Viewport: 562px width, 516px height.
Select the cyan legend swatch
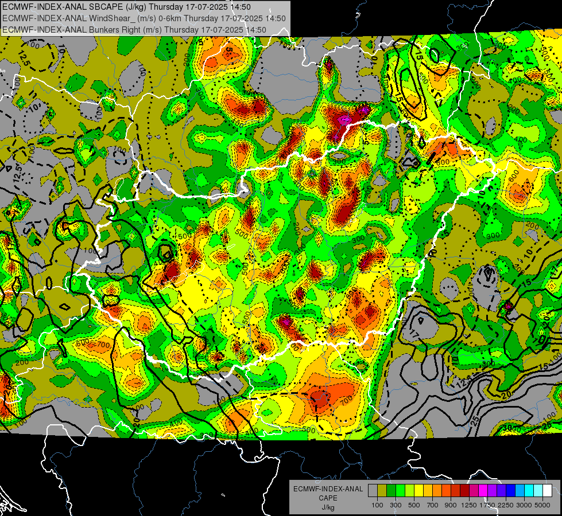(529, 491)
